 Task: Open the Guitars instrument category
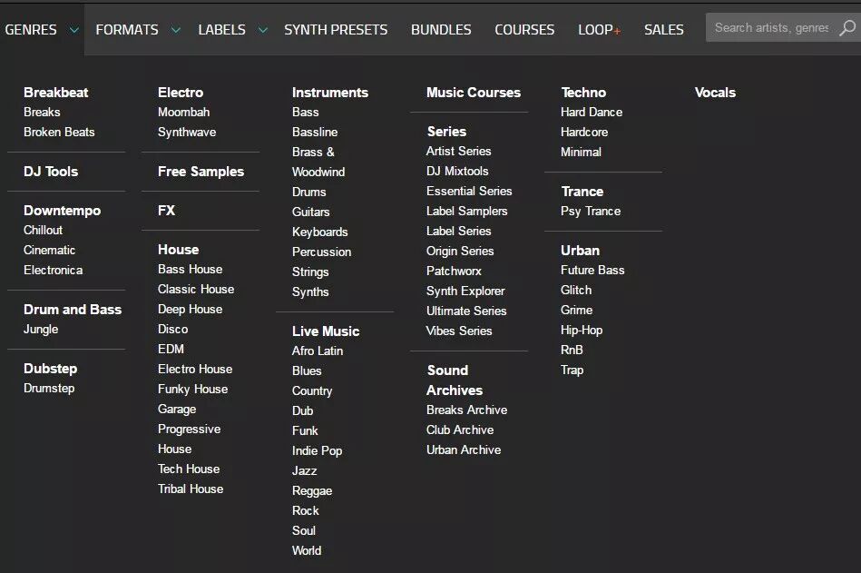pos(311,212)
